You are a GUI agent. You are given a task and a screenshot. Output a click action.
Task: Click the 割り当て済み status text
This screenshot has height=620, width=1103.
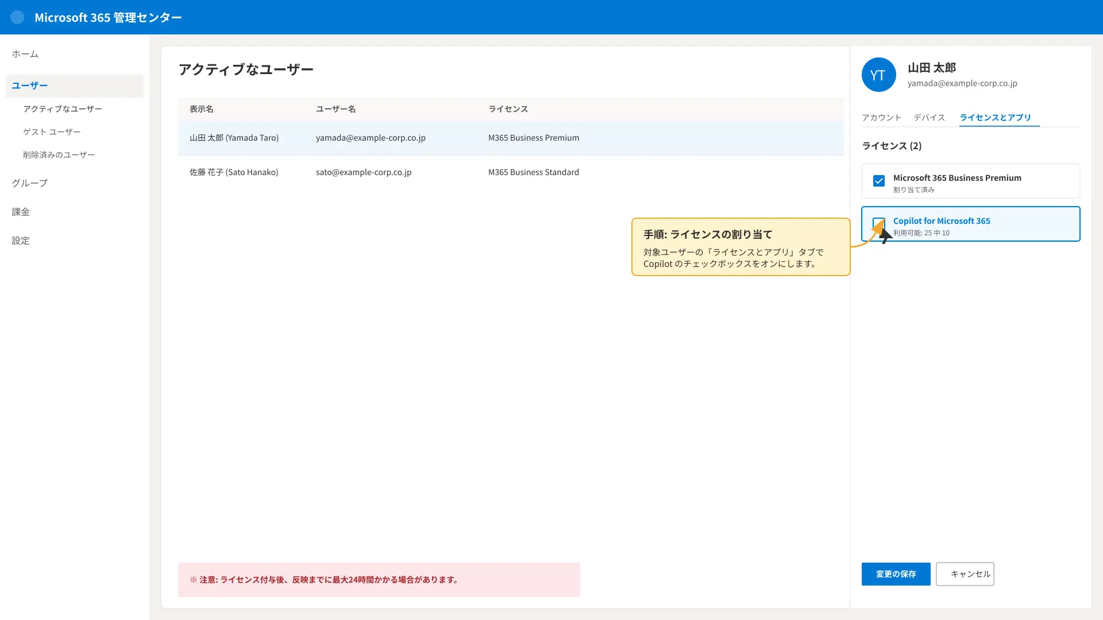(x=913, y=190)
